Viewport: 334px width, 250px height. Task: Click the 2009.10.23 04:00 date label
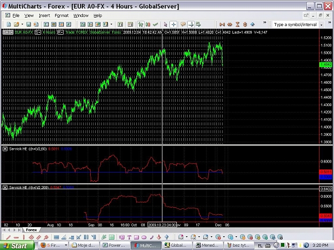(x=162, y=225)
